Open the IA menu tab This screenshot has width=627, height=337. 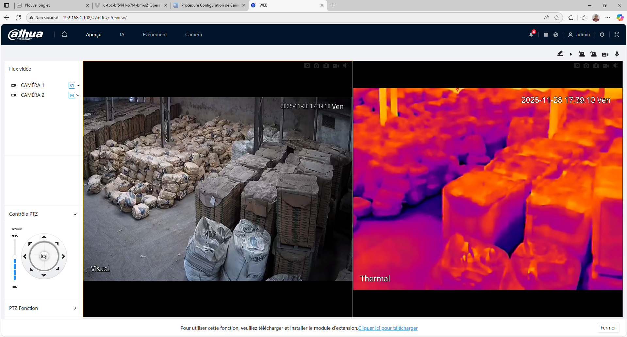click(x=122, y=35)
